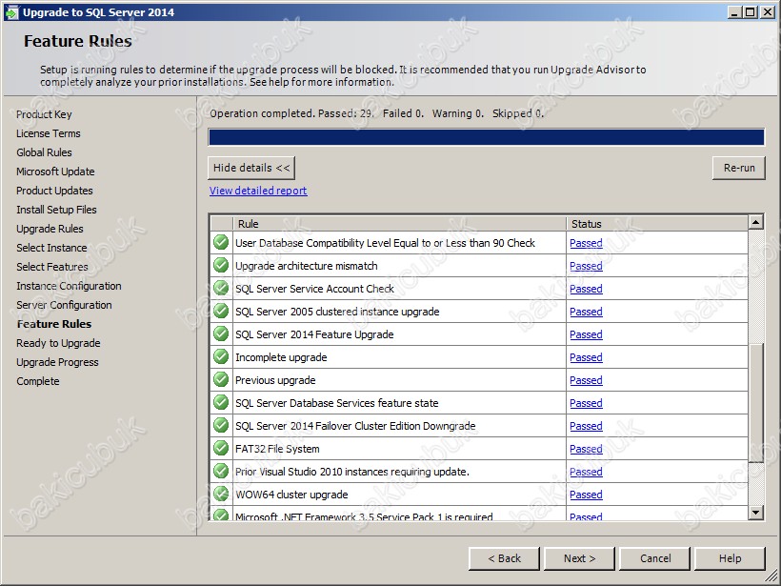The height and width of the screenshot is (586, 781).
Task: Click the 'FAT32 File System' rule name
Action: click(277, 449)
